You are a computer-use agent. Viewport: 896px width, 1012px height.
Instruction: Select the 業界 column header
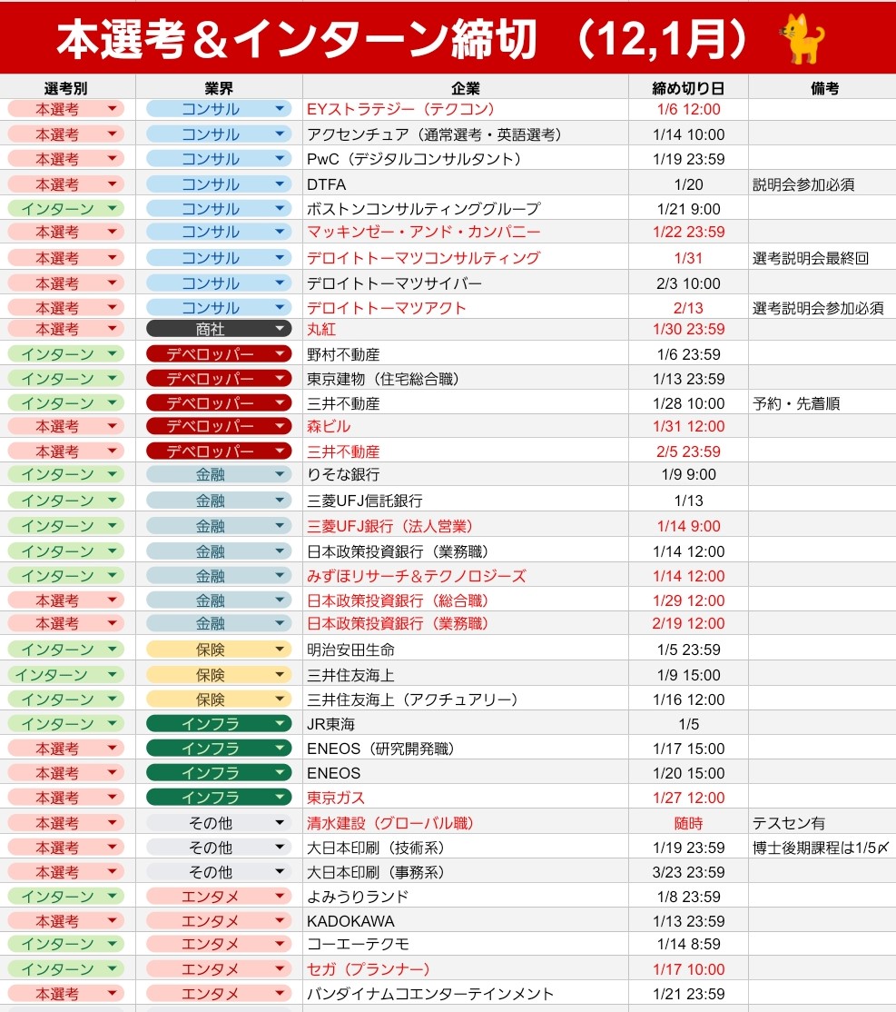pos(219,88)
